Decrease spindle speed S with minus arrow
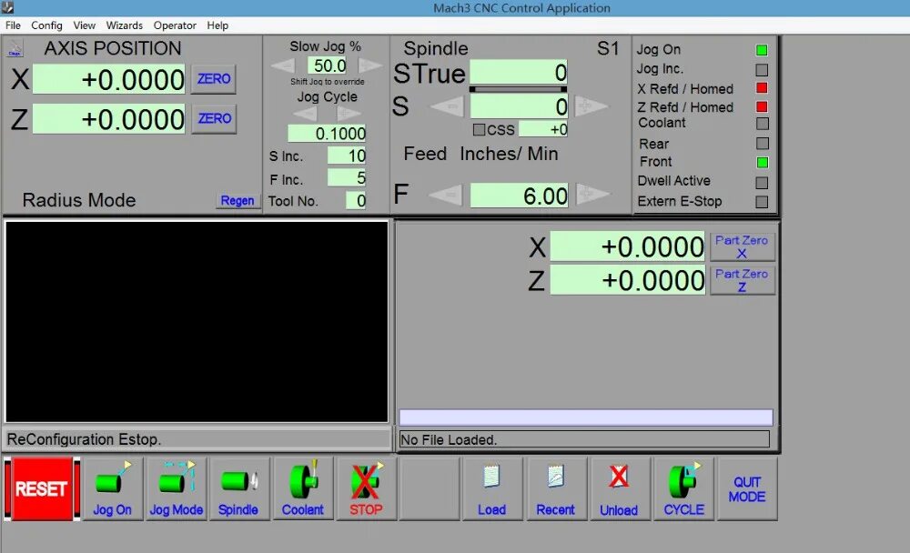 (448, 106)
